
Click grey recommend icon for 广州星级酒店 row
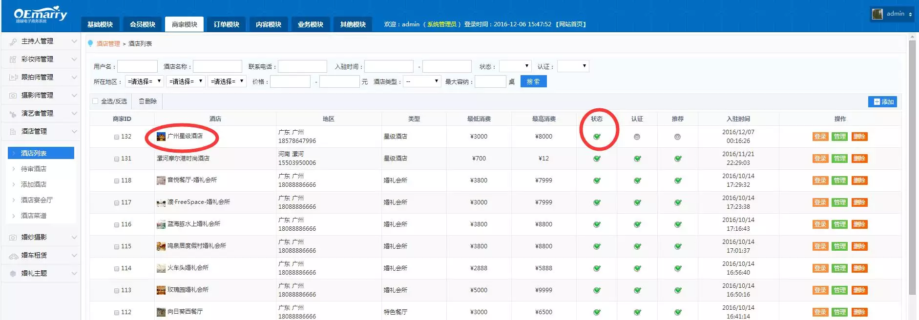pos(677,137)
